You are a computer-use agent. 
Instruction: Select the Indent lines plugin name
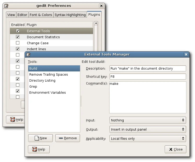[36, 49]
